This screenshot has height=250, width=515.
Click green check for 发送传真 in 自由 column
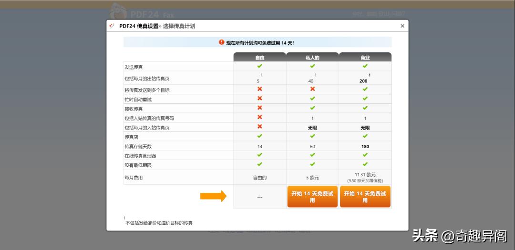tap(260, 66)
